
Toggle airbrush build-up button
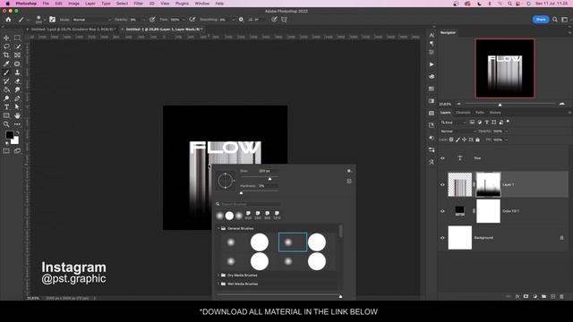(192, 20)
